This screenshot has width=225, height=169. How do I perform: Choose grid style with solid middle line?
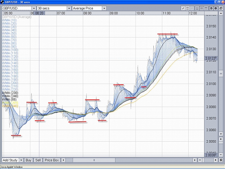pos(202,8)
